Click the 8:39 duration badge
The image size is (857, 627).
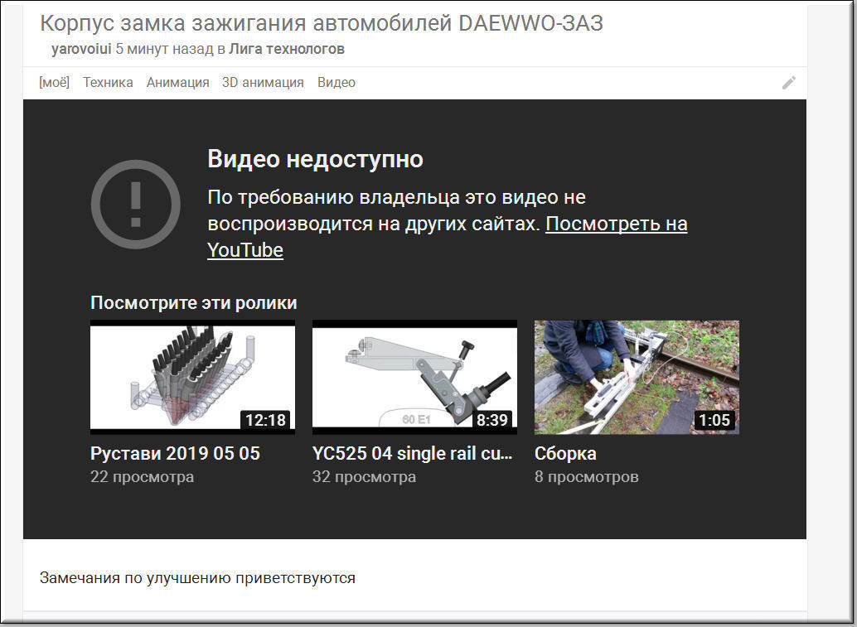[x=491, y=421]
